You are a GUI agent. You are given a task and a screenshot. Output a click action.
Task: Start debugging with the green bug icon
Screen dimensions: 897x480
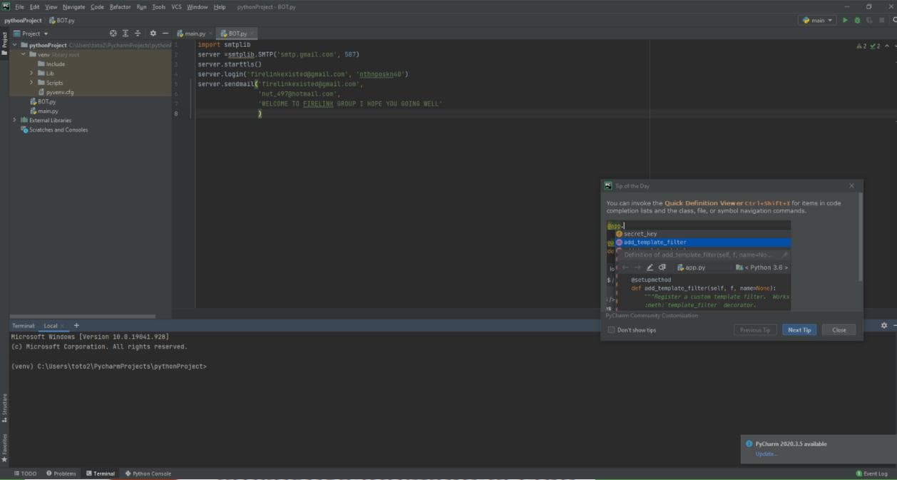pos(857,21)
